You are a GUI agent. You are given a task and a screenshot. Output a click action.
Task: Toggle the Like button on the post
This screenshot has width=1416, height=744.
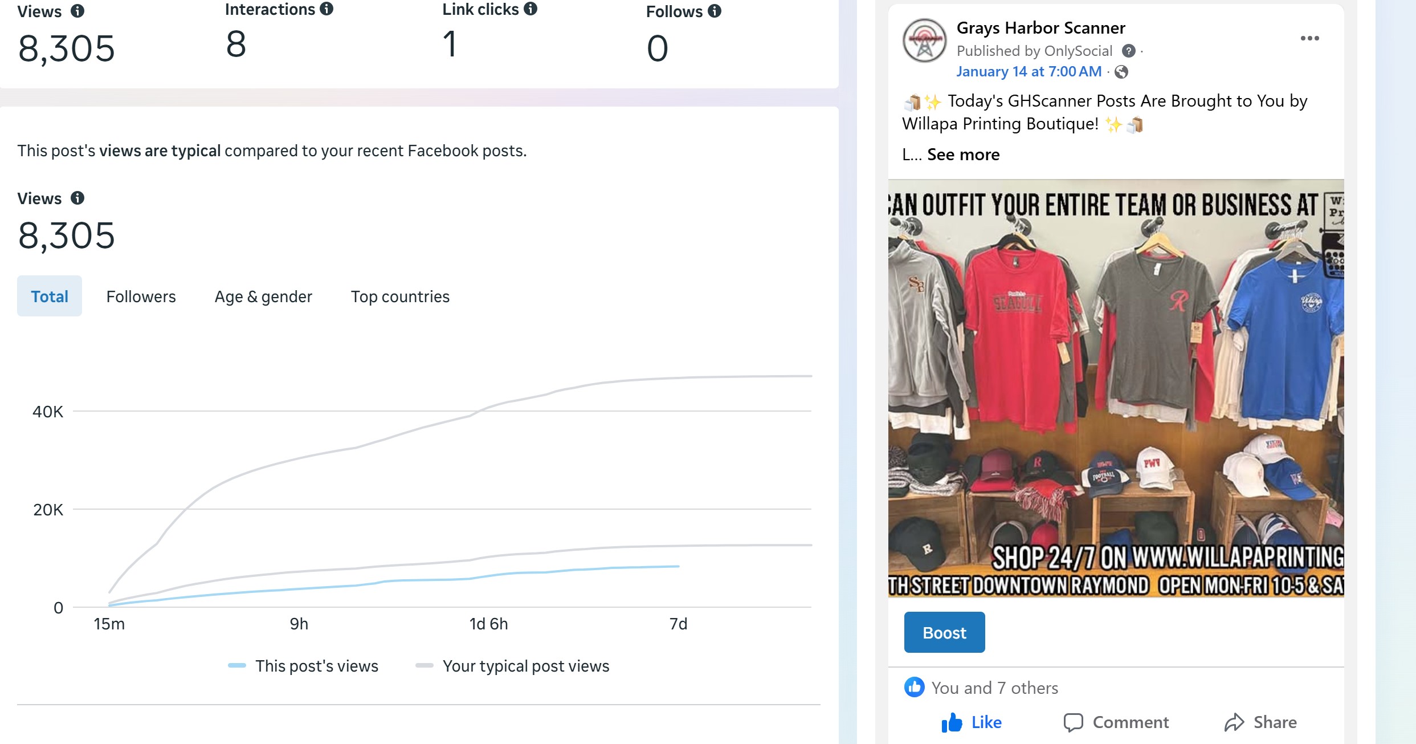[x=972, y=722]
